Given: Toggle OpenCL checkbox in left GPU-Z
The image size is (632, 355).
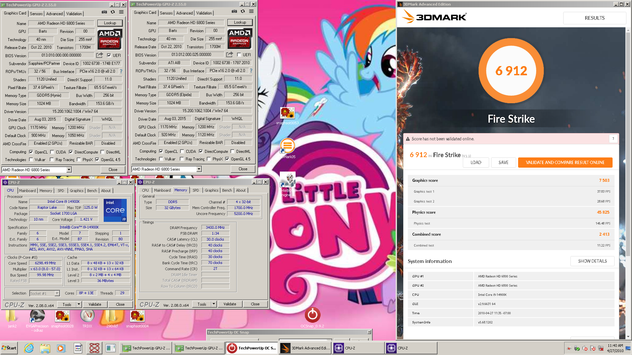Looking at the screenshot, I should (31, 152).
